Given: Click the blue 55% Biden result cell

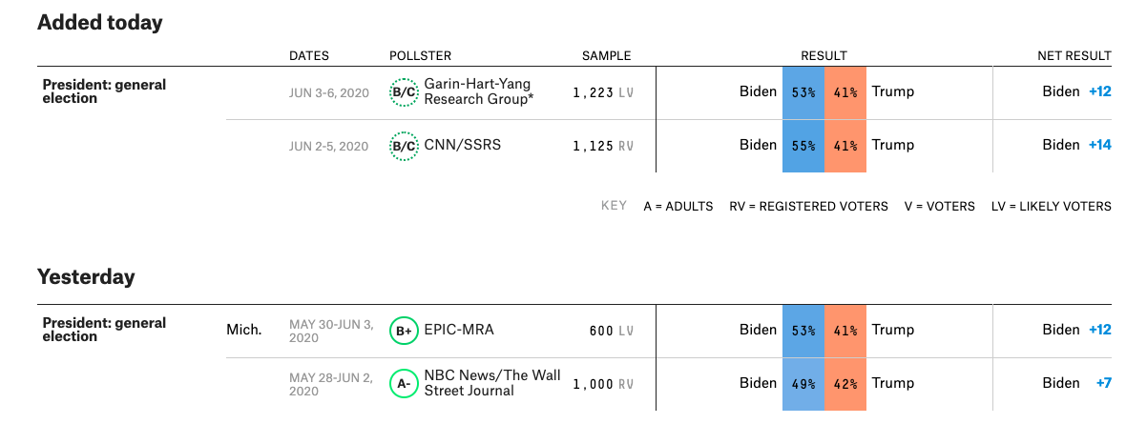Looking at the screenshot, I should click(803, 146).
